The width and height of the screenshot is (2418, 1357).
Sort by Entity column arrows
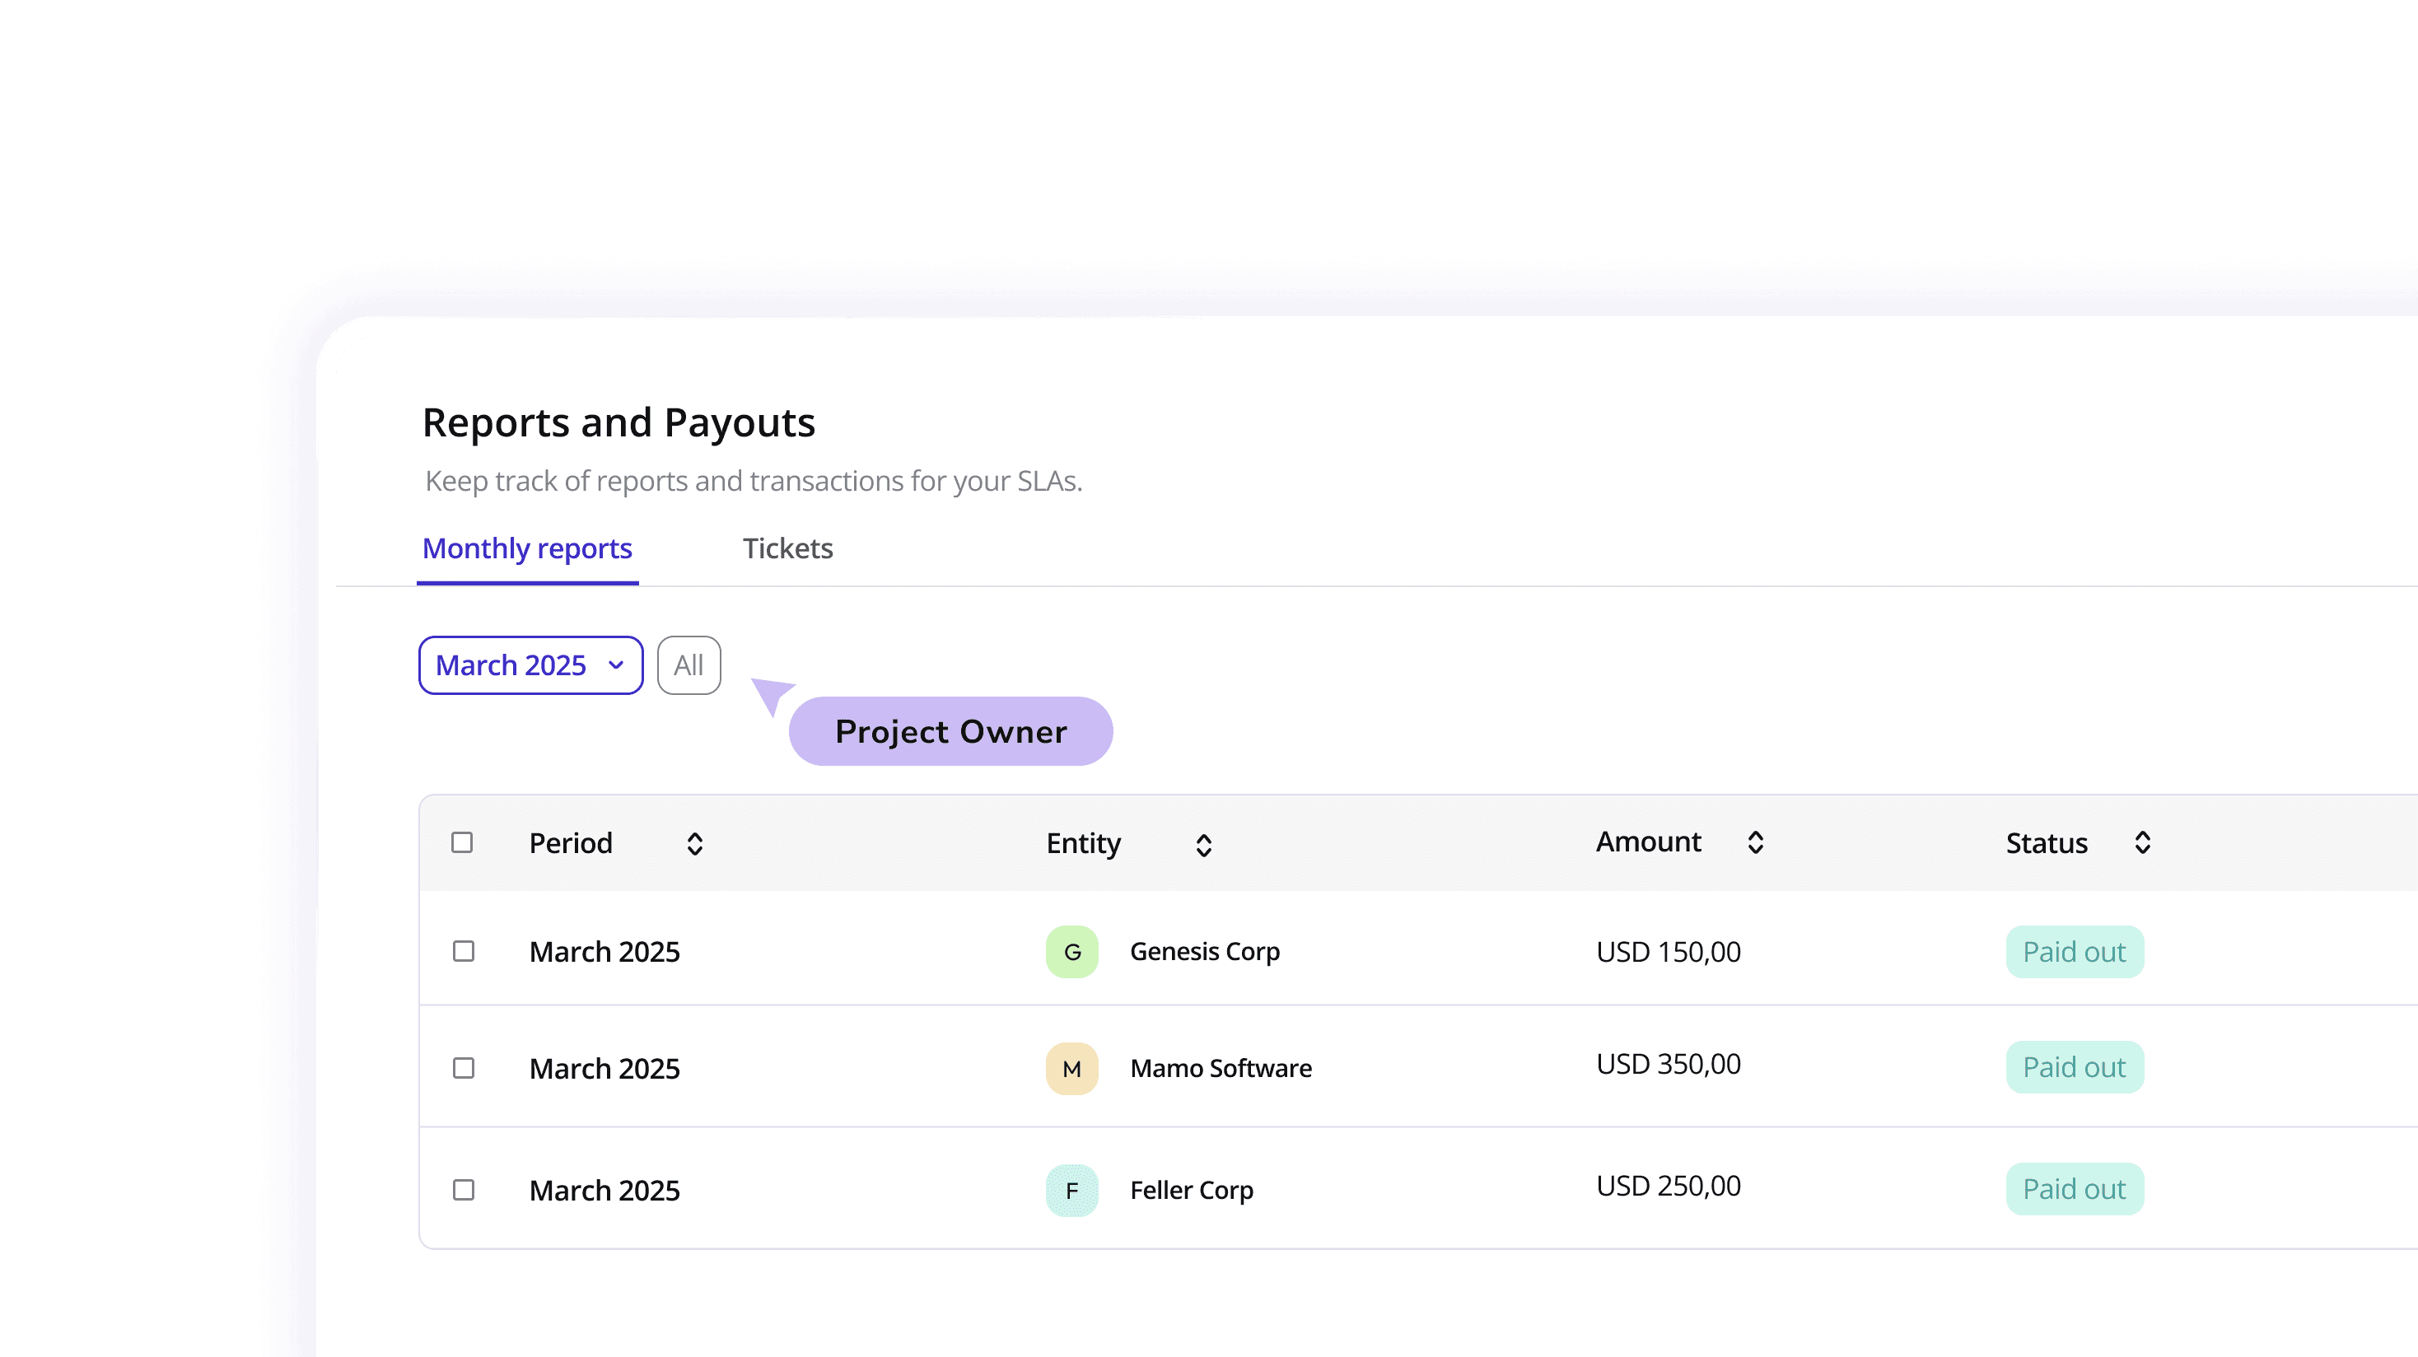coord(1203,845)
